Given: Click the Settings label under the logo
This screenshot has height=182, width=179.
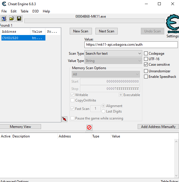Looking at the screenshot, I should coord(173,36).
